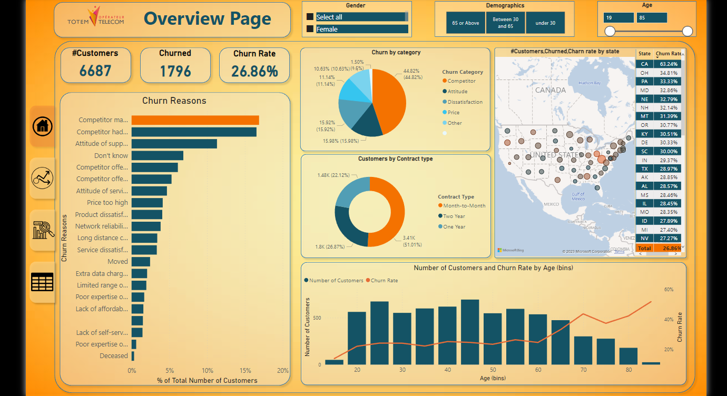727x396 pixels.
Task: Select the NV row in state table
Action: [659, 238]
